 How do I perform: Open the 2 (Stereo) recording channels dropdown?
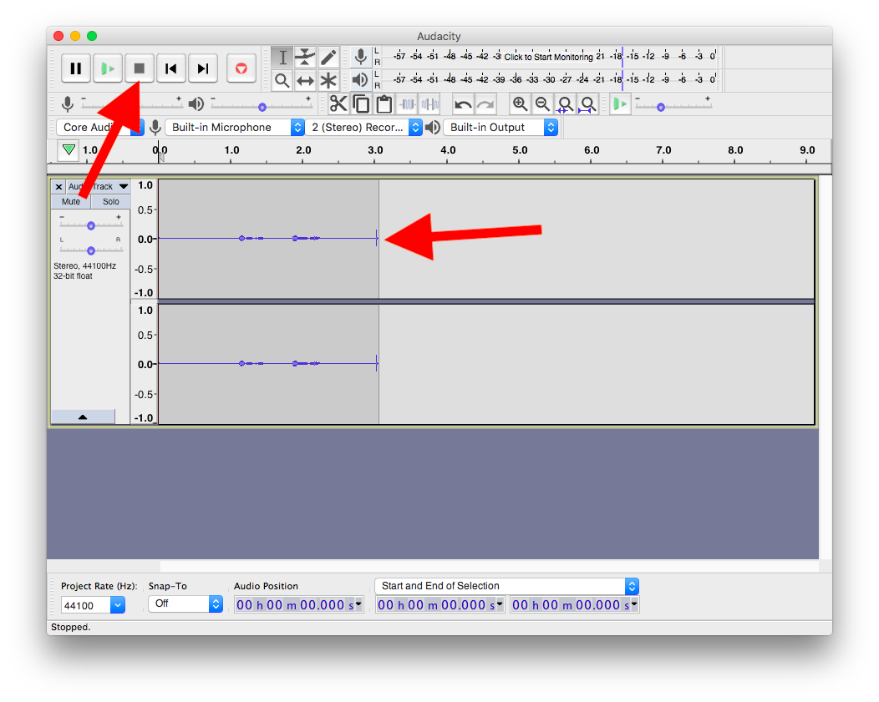click(363, 127)
